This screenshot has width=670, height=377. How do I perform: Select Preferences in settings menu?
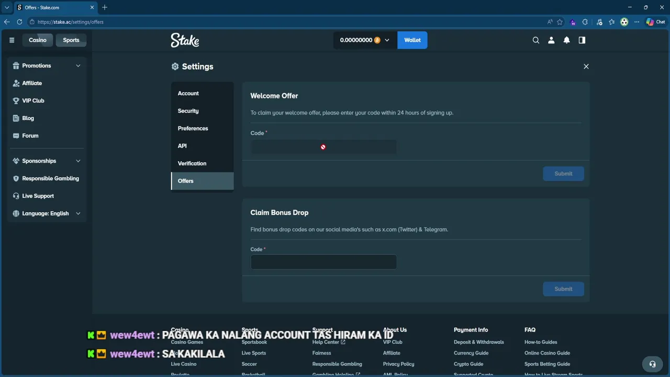tap(202, 128)
